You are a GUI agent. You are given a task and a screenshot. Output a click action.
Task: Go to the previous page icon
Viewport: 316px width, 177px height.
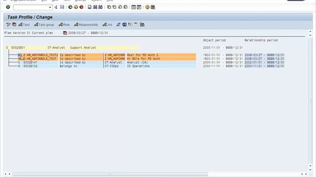pyautogui.click(x=115, y=7)
